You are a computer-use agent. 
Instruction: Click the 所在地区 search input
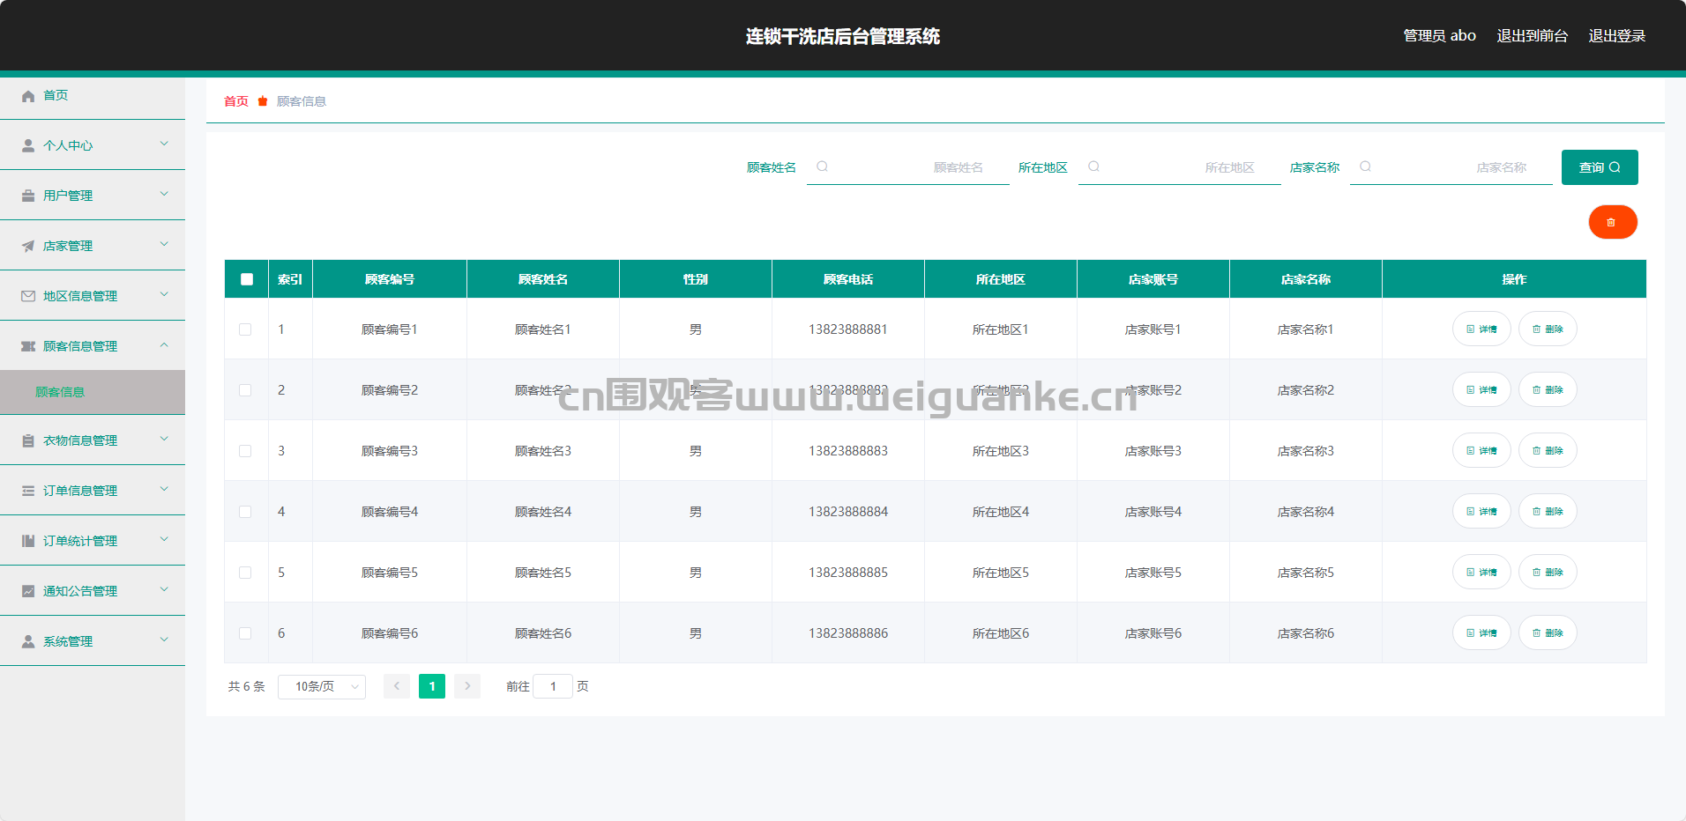pos(1180,167)
